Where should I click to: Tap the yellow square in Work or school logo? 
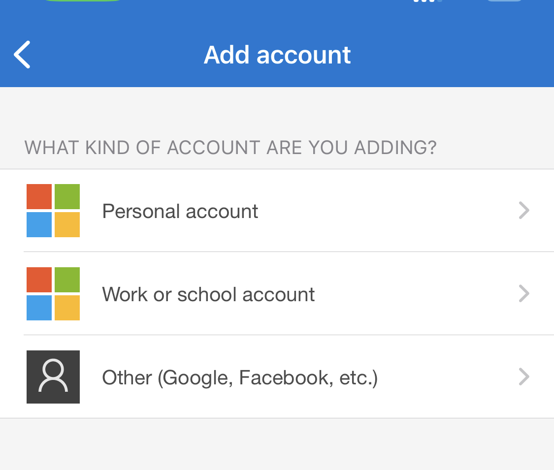point(67,308)
